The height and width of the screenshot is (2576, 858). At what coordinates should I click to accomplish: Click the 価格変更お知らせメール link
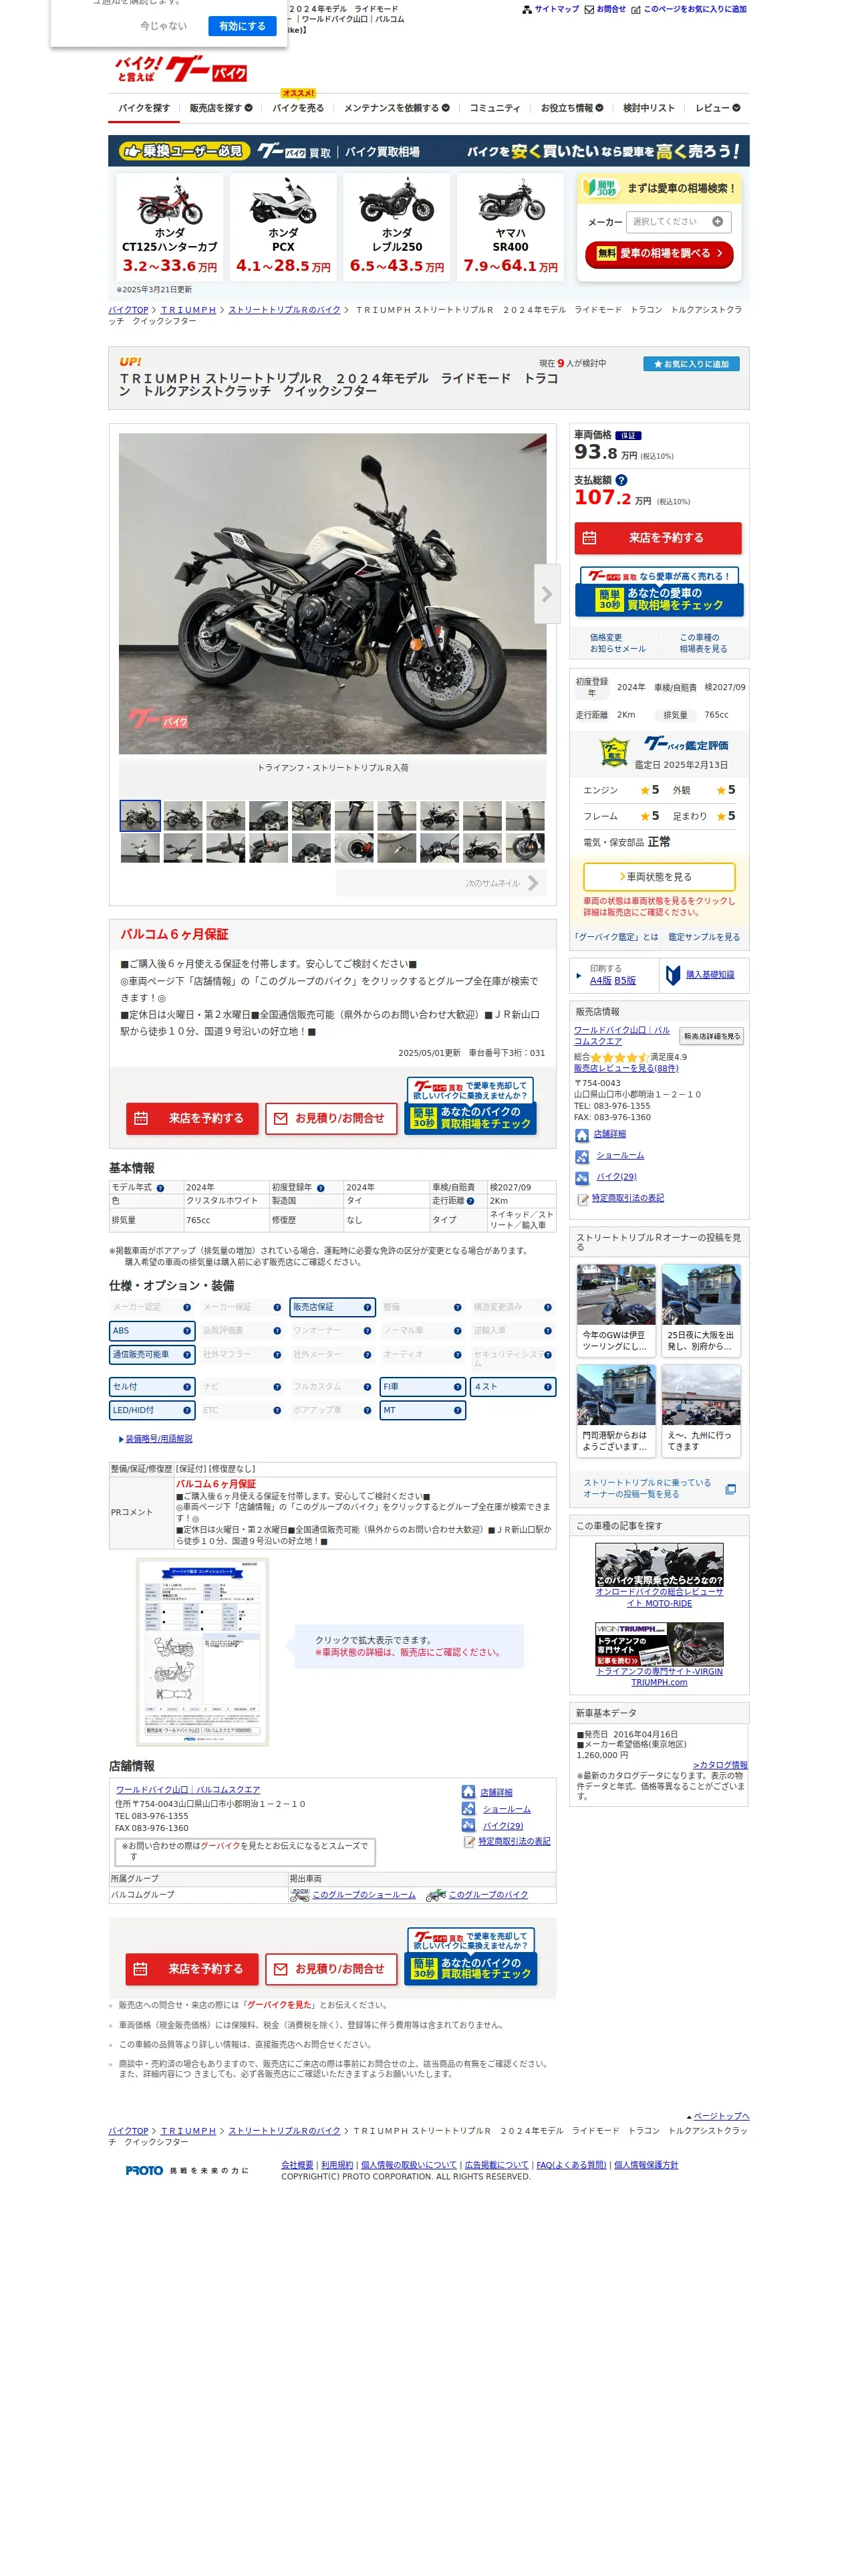(617, 643)
